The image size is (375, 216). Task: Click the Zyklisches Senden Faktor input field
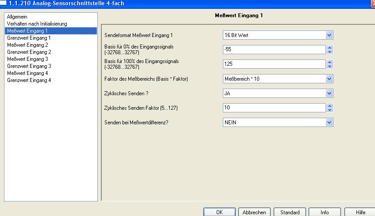click(274, 108)
